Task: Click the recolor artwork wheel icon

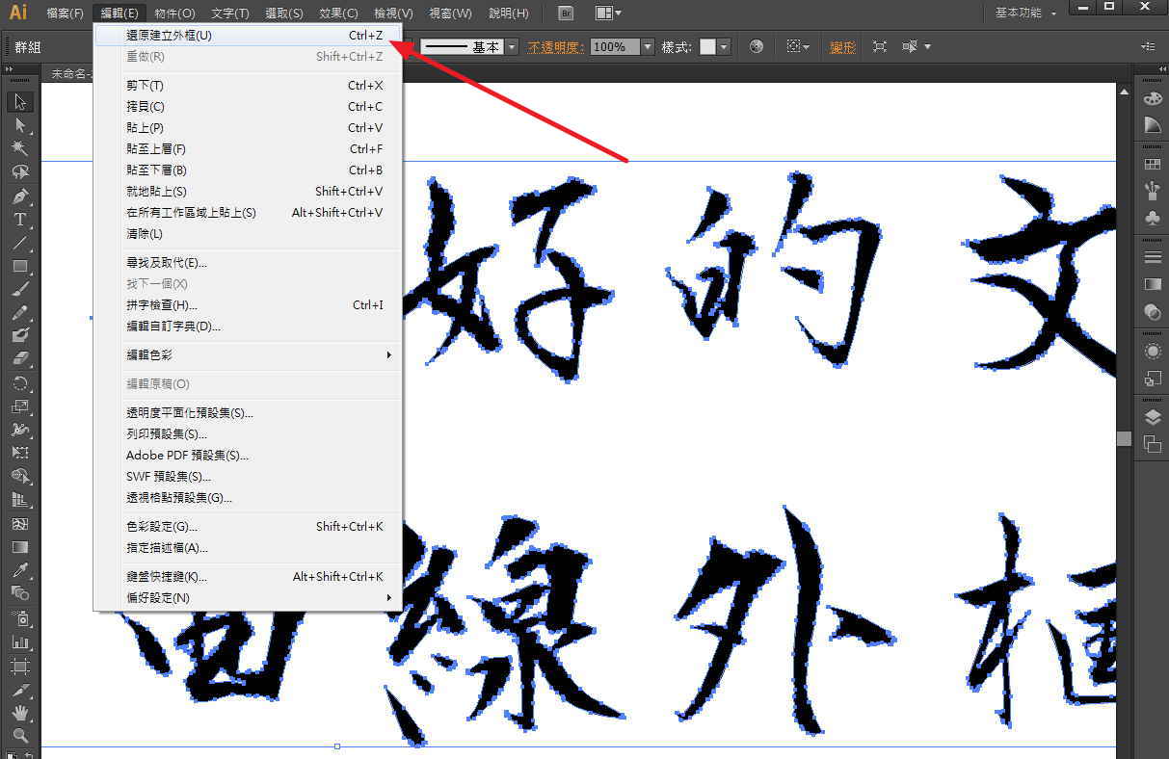Action: pyautogui.click(x=757, y=46)
